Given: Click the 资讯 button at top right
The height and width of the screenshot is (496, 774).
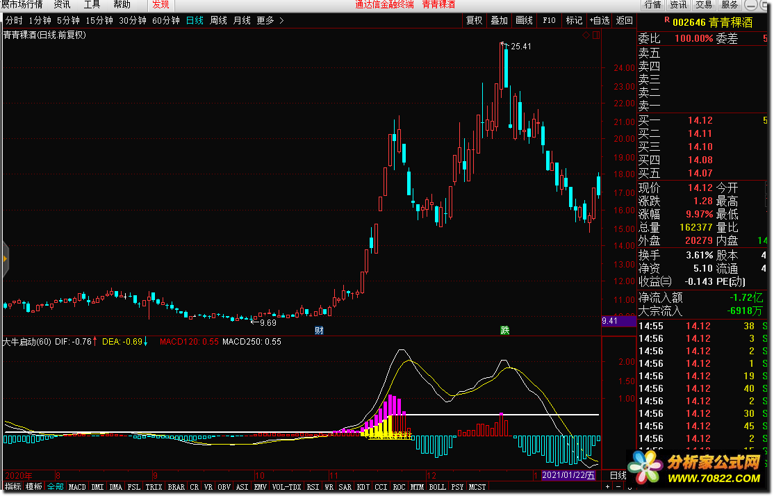Looking at the screenshot, I should coord(678,5).
